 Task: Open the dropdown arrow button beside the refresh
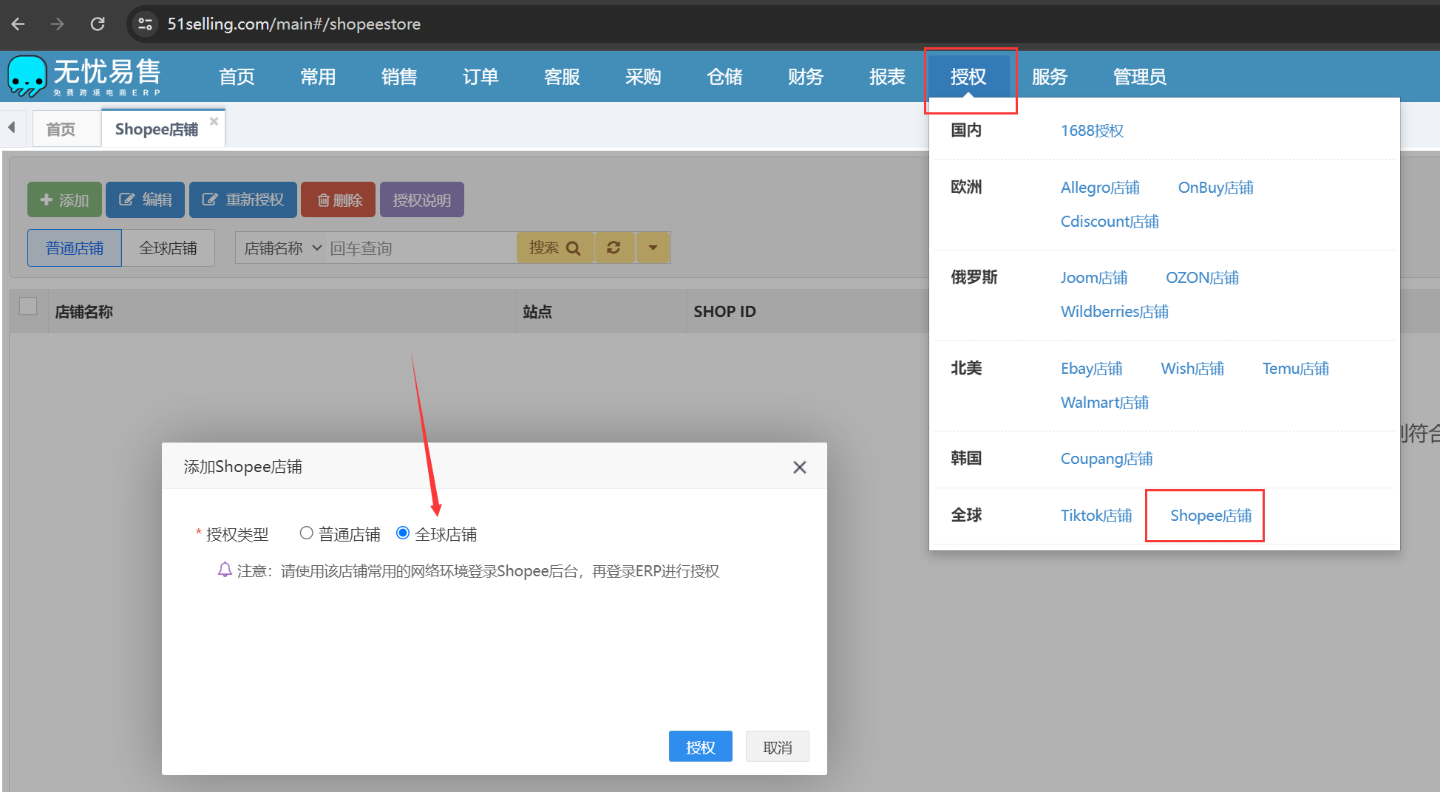click(653, 247)
